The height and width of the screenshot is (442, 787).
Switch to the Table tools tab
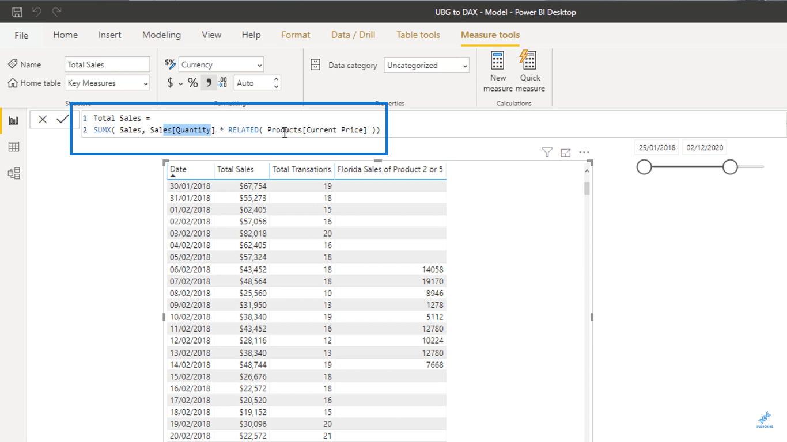pyautogui.click(x=418, y=35)
